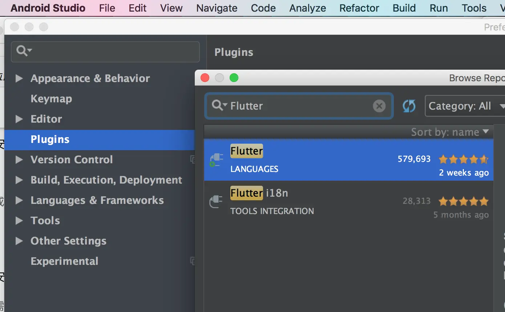This screenshot has height=312, width=505.
Task: Clear the Flutter search text
Action: pyautogui.click(x=379, y=106)
